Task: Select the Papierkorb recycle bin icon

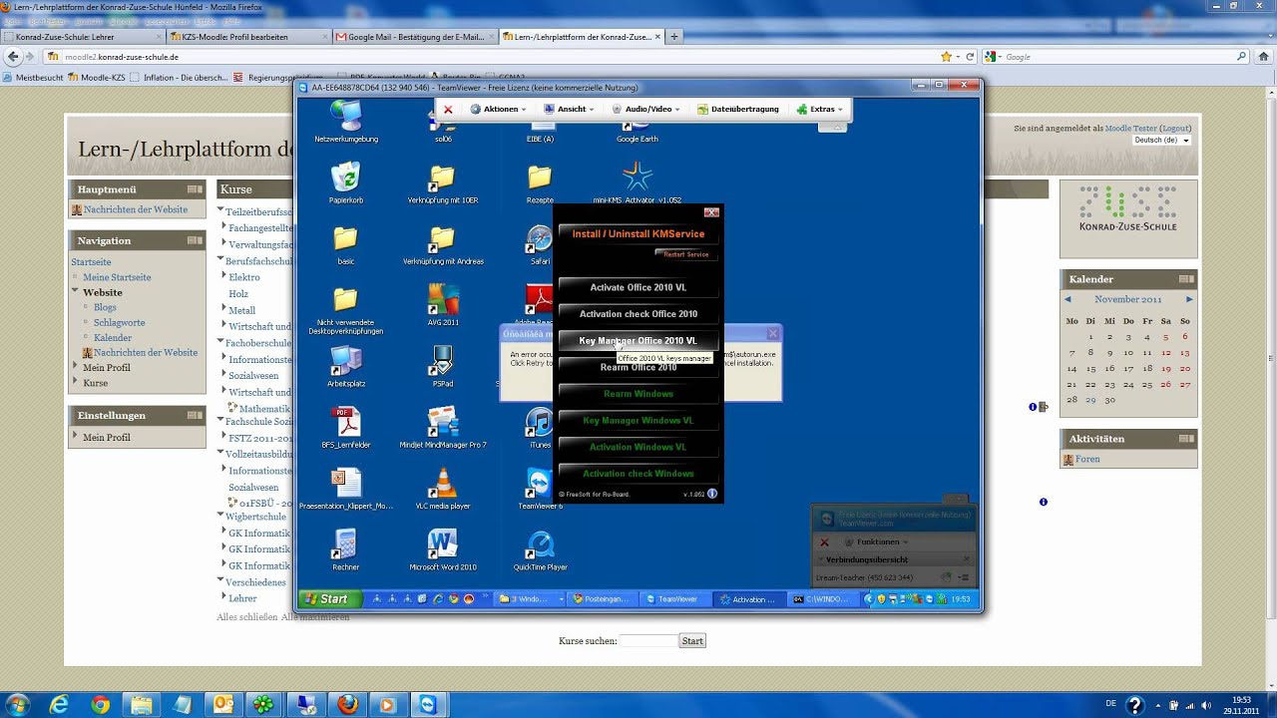Action: point(345,178)
